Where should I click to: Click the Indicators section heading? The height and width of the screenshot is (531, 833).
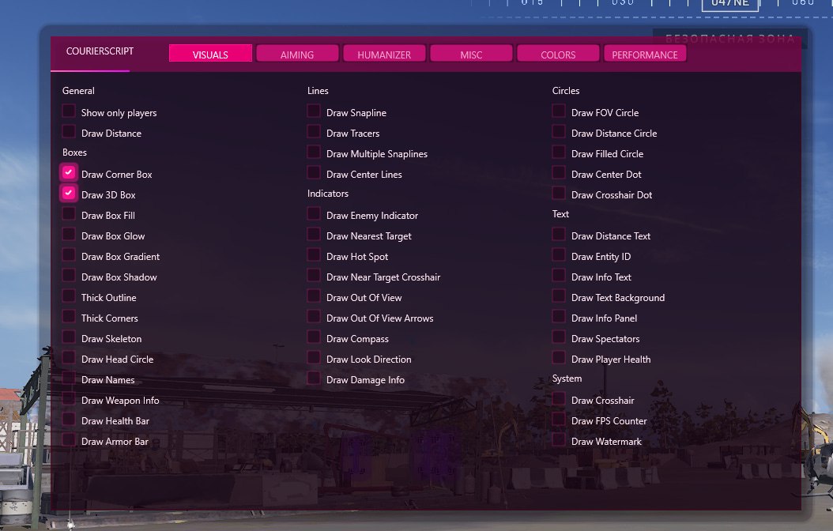pos(328,194)
